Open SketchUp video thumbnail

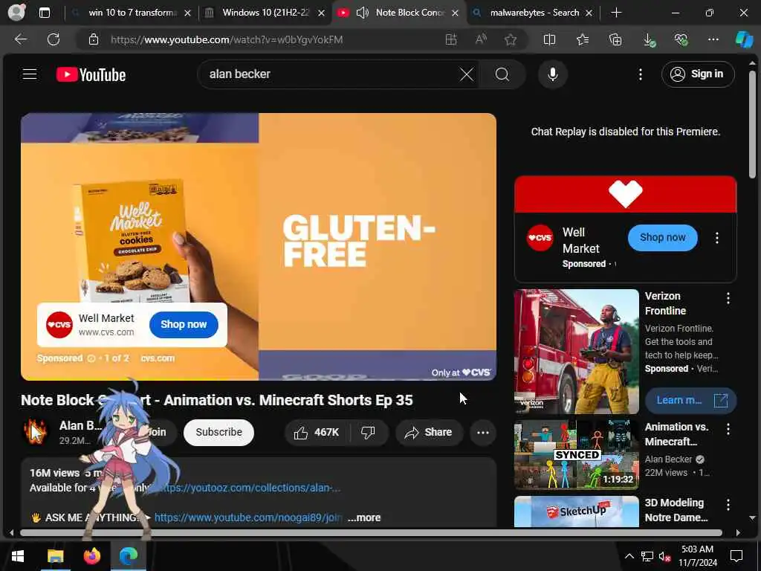(x=576, y=512)
